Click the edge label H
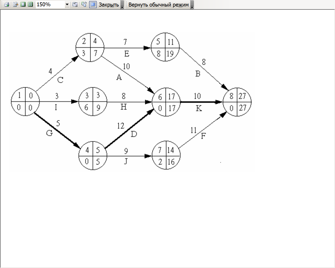This screenshot has height=268, width=335. click(x=124, y=107)
